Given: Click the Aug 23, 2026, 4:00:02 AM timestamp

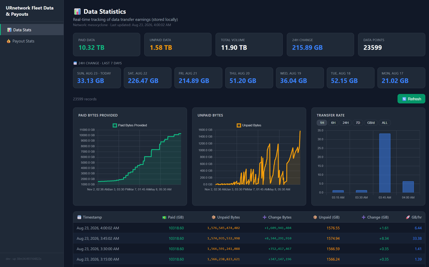Looking at the screenshot, I should pyautogui.click(x=98, y=228).
